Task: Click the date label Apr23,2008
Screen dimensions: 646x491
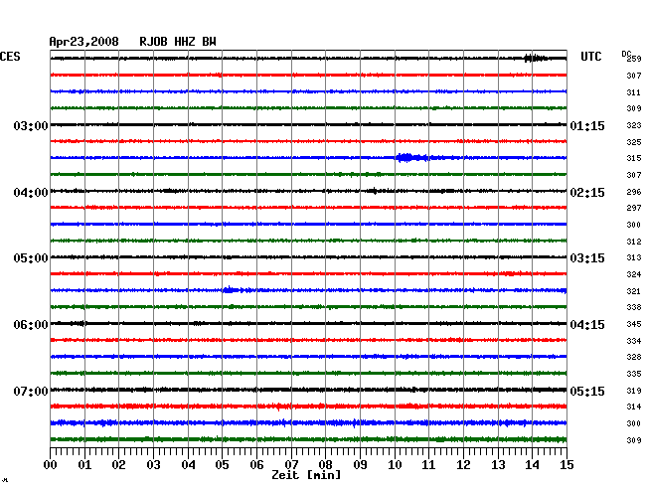Action: point(83,42)
